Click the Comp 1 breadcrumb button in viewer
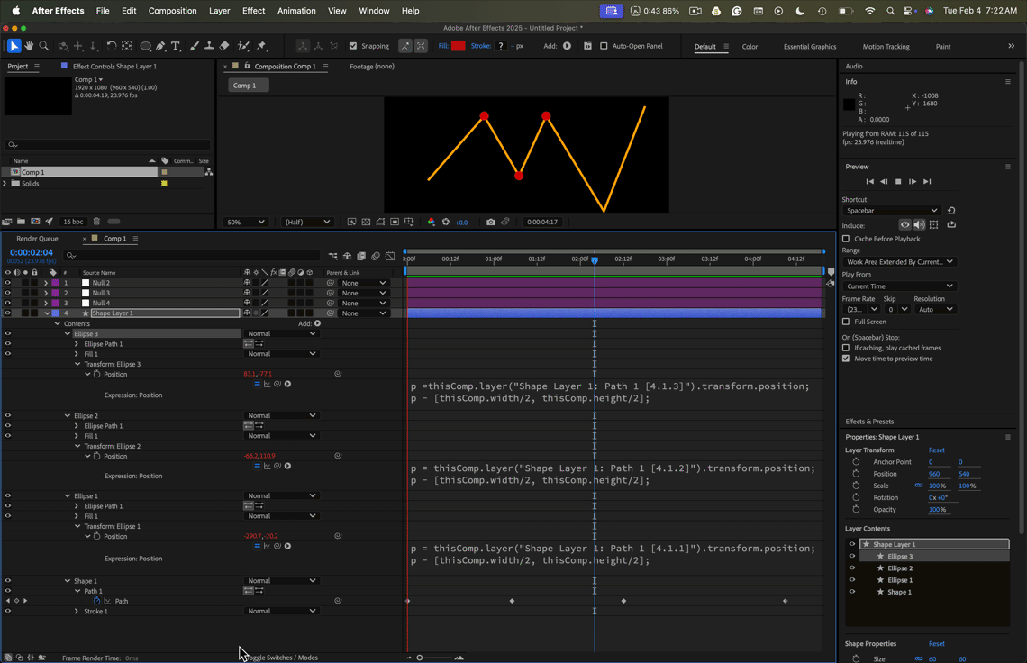Image resolution: width=1027 pixels, height=663 pixels. tap(248, 86)
